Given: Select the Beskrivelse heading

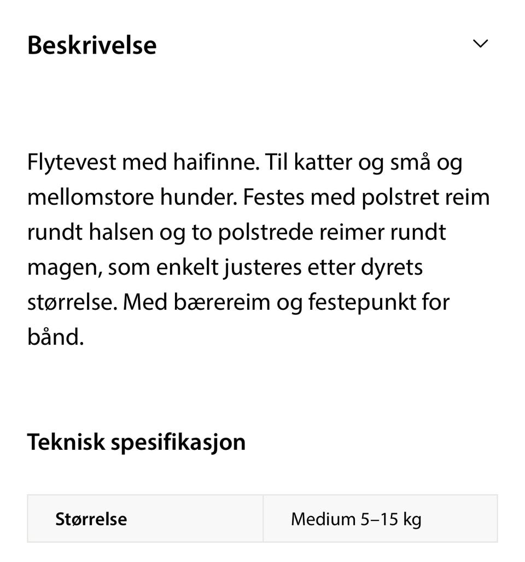Looking at the screenshot, I should (92, 45).
